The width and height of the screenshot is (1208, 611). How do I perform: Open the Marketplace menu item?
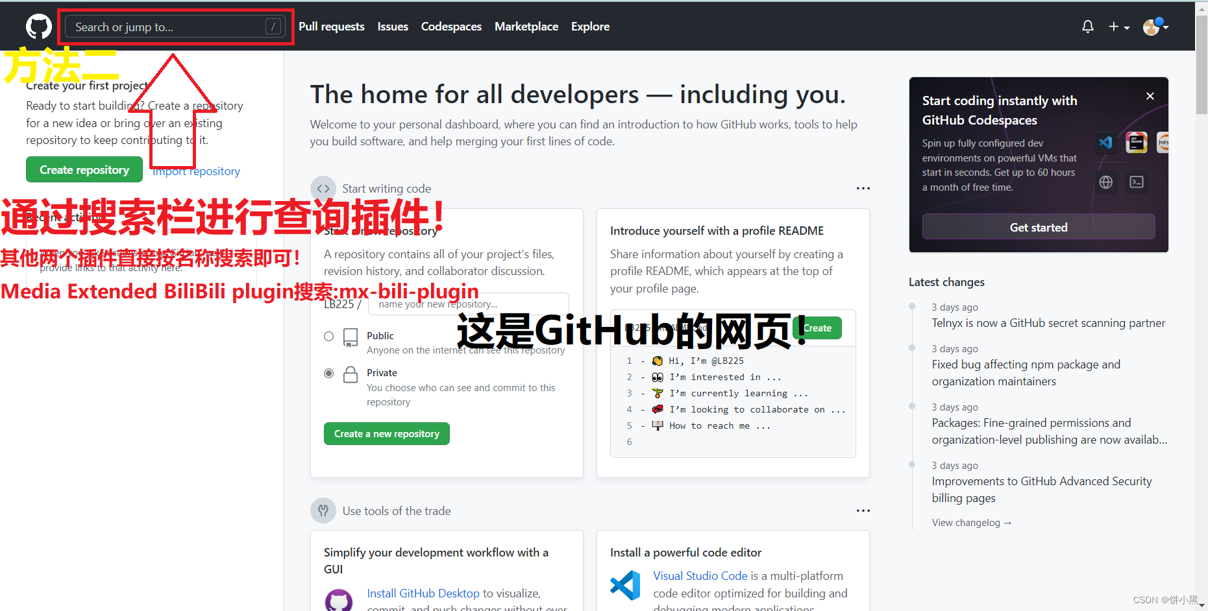pos(526,27)
